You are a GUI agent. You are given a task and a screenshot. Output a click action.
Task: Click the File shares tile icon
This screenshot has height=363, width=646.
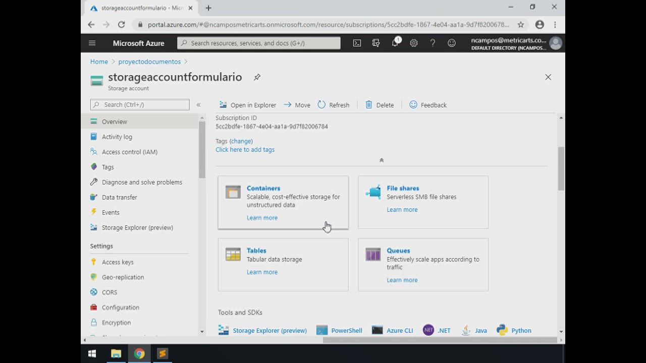[373, 192]
